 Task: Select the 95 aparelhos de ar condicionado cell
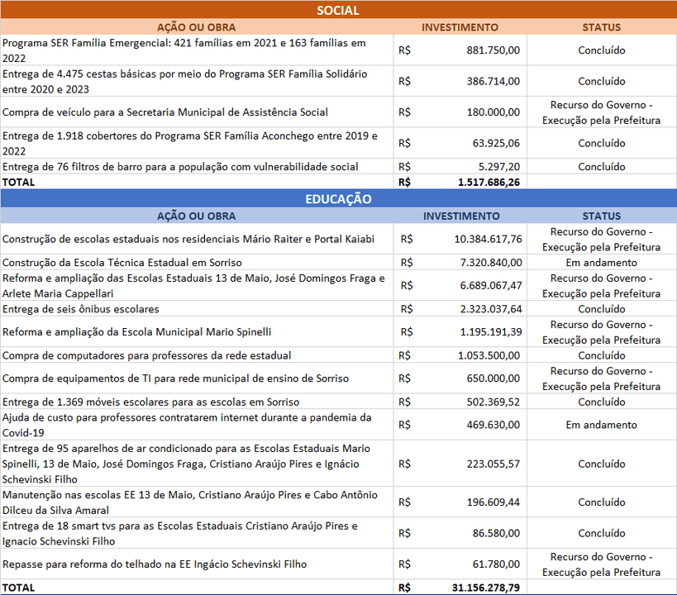[196, 464]
